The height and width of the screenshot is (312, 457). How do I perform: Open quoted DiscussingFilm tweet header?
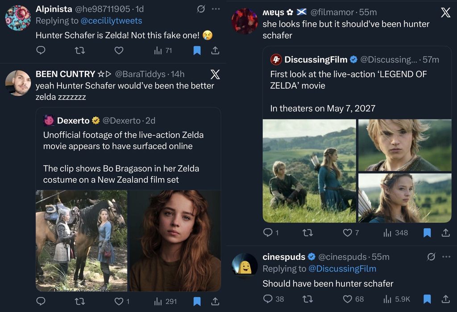point(355,60)
